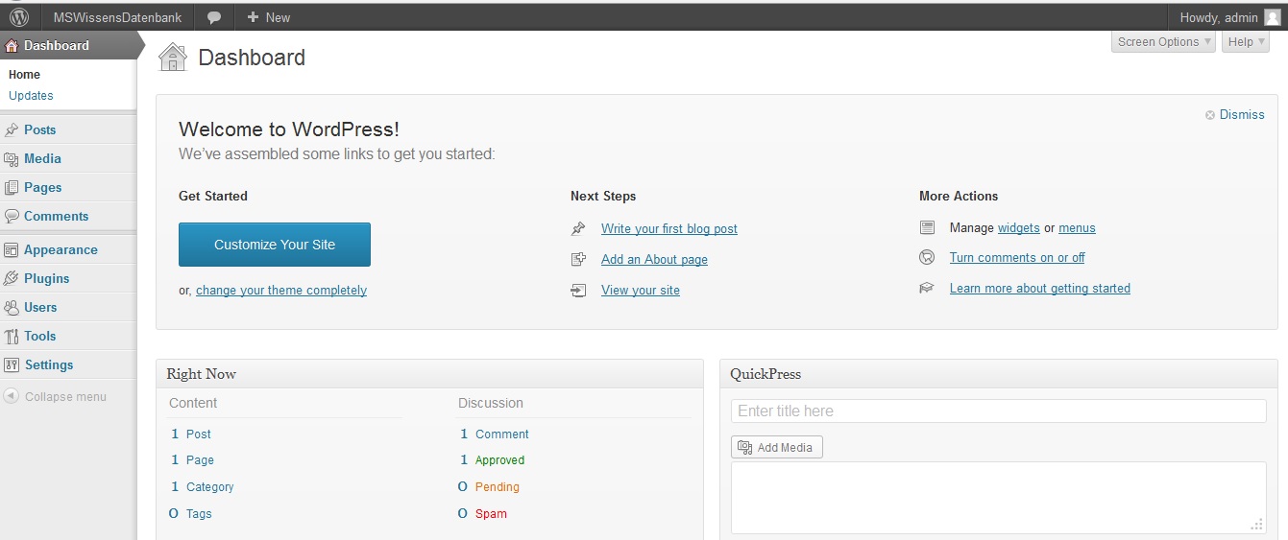
Task: Click the Settings sliders icon
Action: pos(12,364)
